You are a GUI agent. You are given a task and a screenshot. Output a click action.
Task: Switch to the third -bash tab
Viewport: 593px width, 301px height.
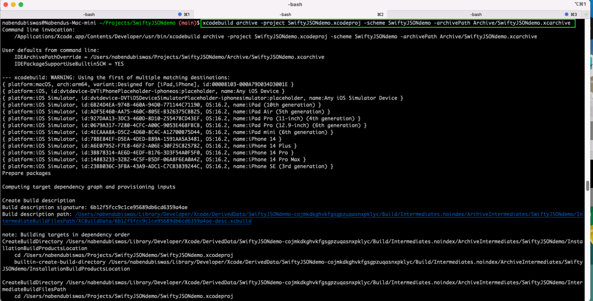click(476, 14)
